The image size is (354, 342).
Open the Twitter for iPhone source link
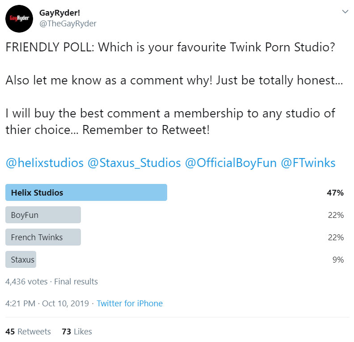(x=130, y=304)
